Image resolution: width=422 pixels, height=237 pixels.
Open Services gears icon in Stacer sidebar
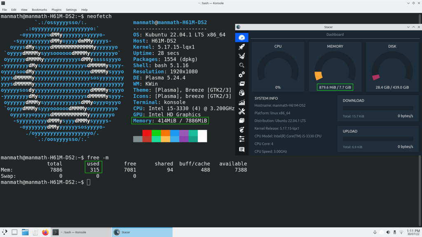[241, 74]
